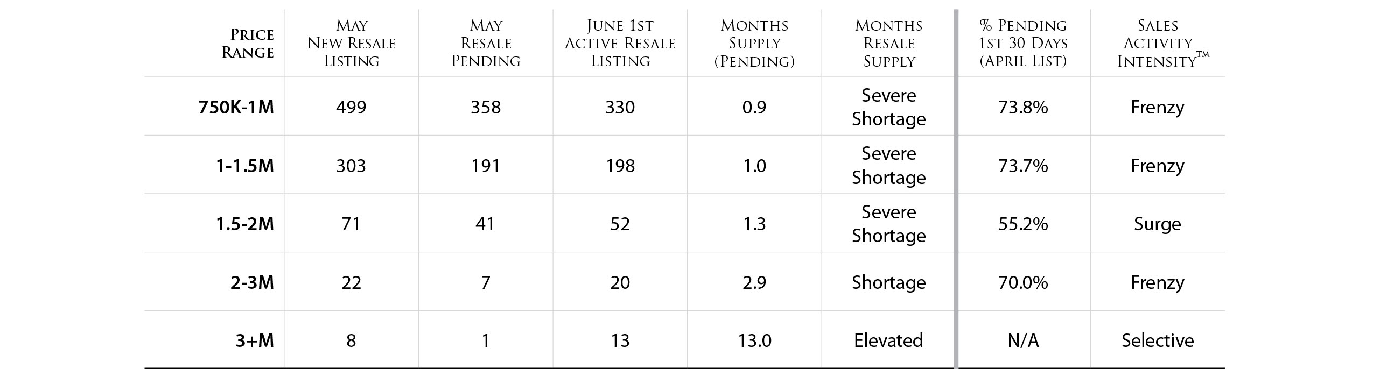Select the 499 new resale listing cell
The width and height of the screenshot is (1373, 369).
[x=351, y=108]
